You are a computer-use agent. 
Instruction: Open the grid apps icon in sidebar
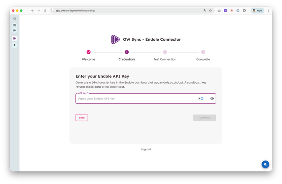(x=15, y=25)
